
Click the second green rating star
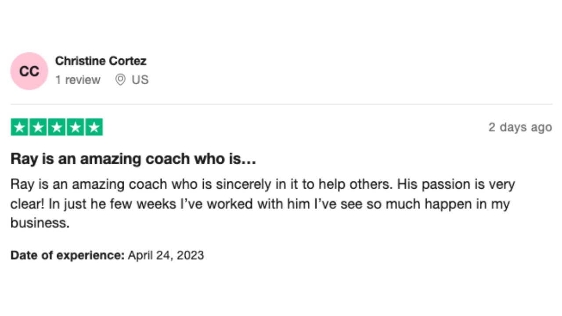click(x=38, y=127)
